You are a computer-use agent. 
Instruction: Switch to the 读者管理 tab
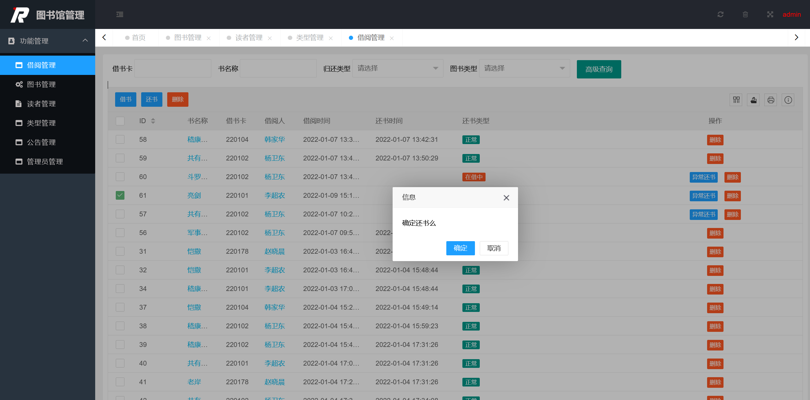(249, 38)
